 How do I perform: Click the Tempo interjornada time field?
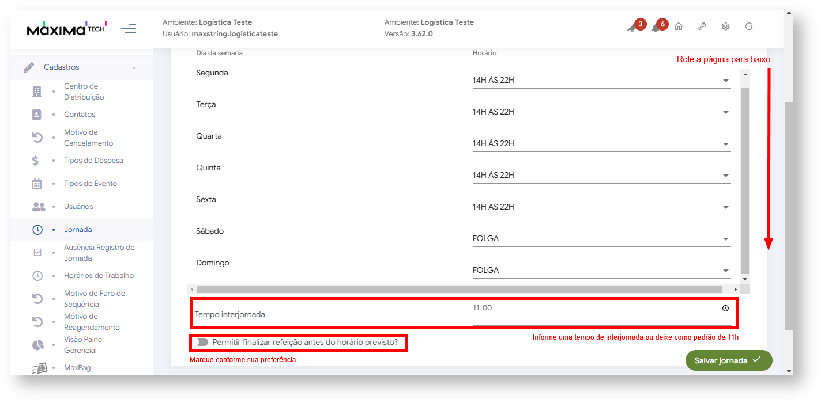[x=594, y=309]
